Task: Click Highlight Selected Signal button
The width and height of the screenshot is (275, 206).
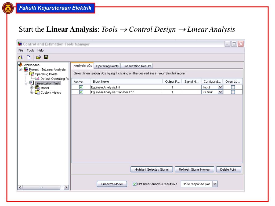Action: click(151, 170)
